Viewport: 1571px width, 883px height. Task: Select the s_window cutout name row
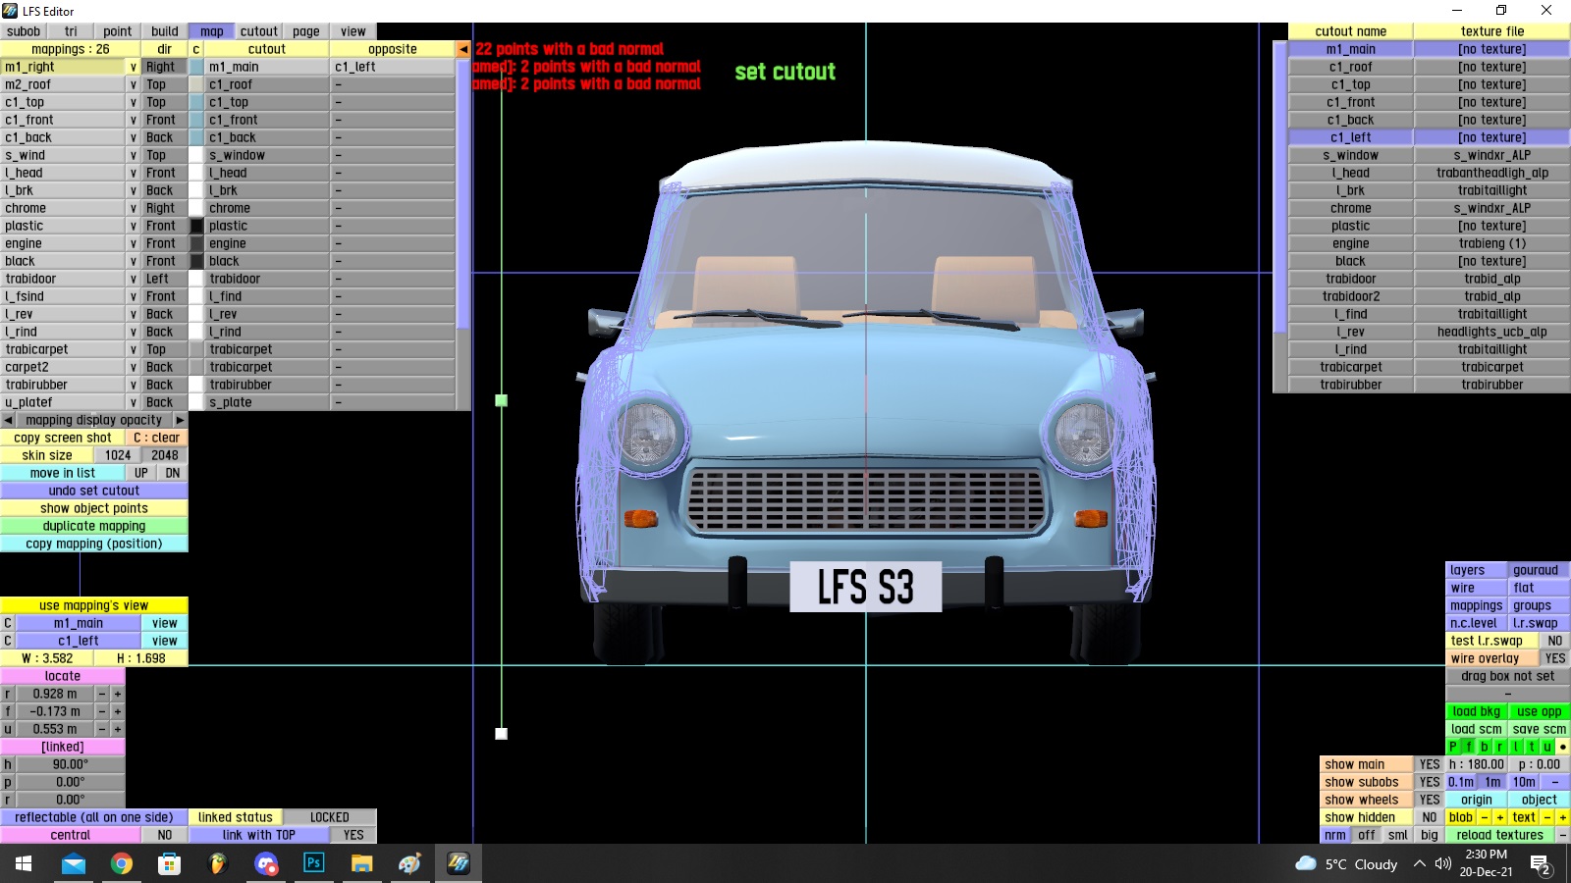[x=1351, y=155]
